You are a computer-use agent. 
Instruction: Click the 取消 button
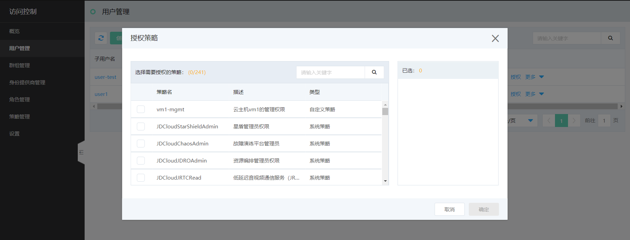point(449,209)
